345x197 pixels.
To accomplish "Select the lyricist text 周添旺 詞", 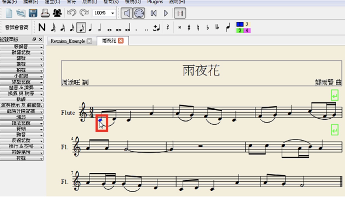I will [75, 82].
